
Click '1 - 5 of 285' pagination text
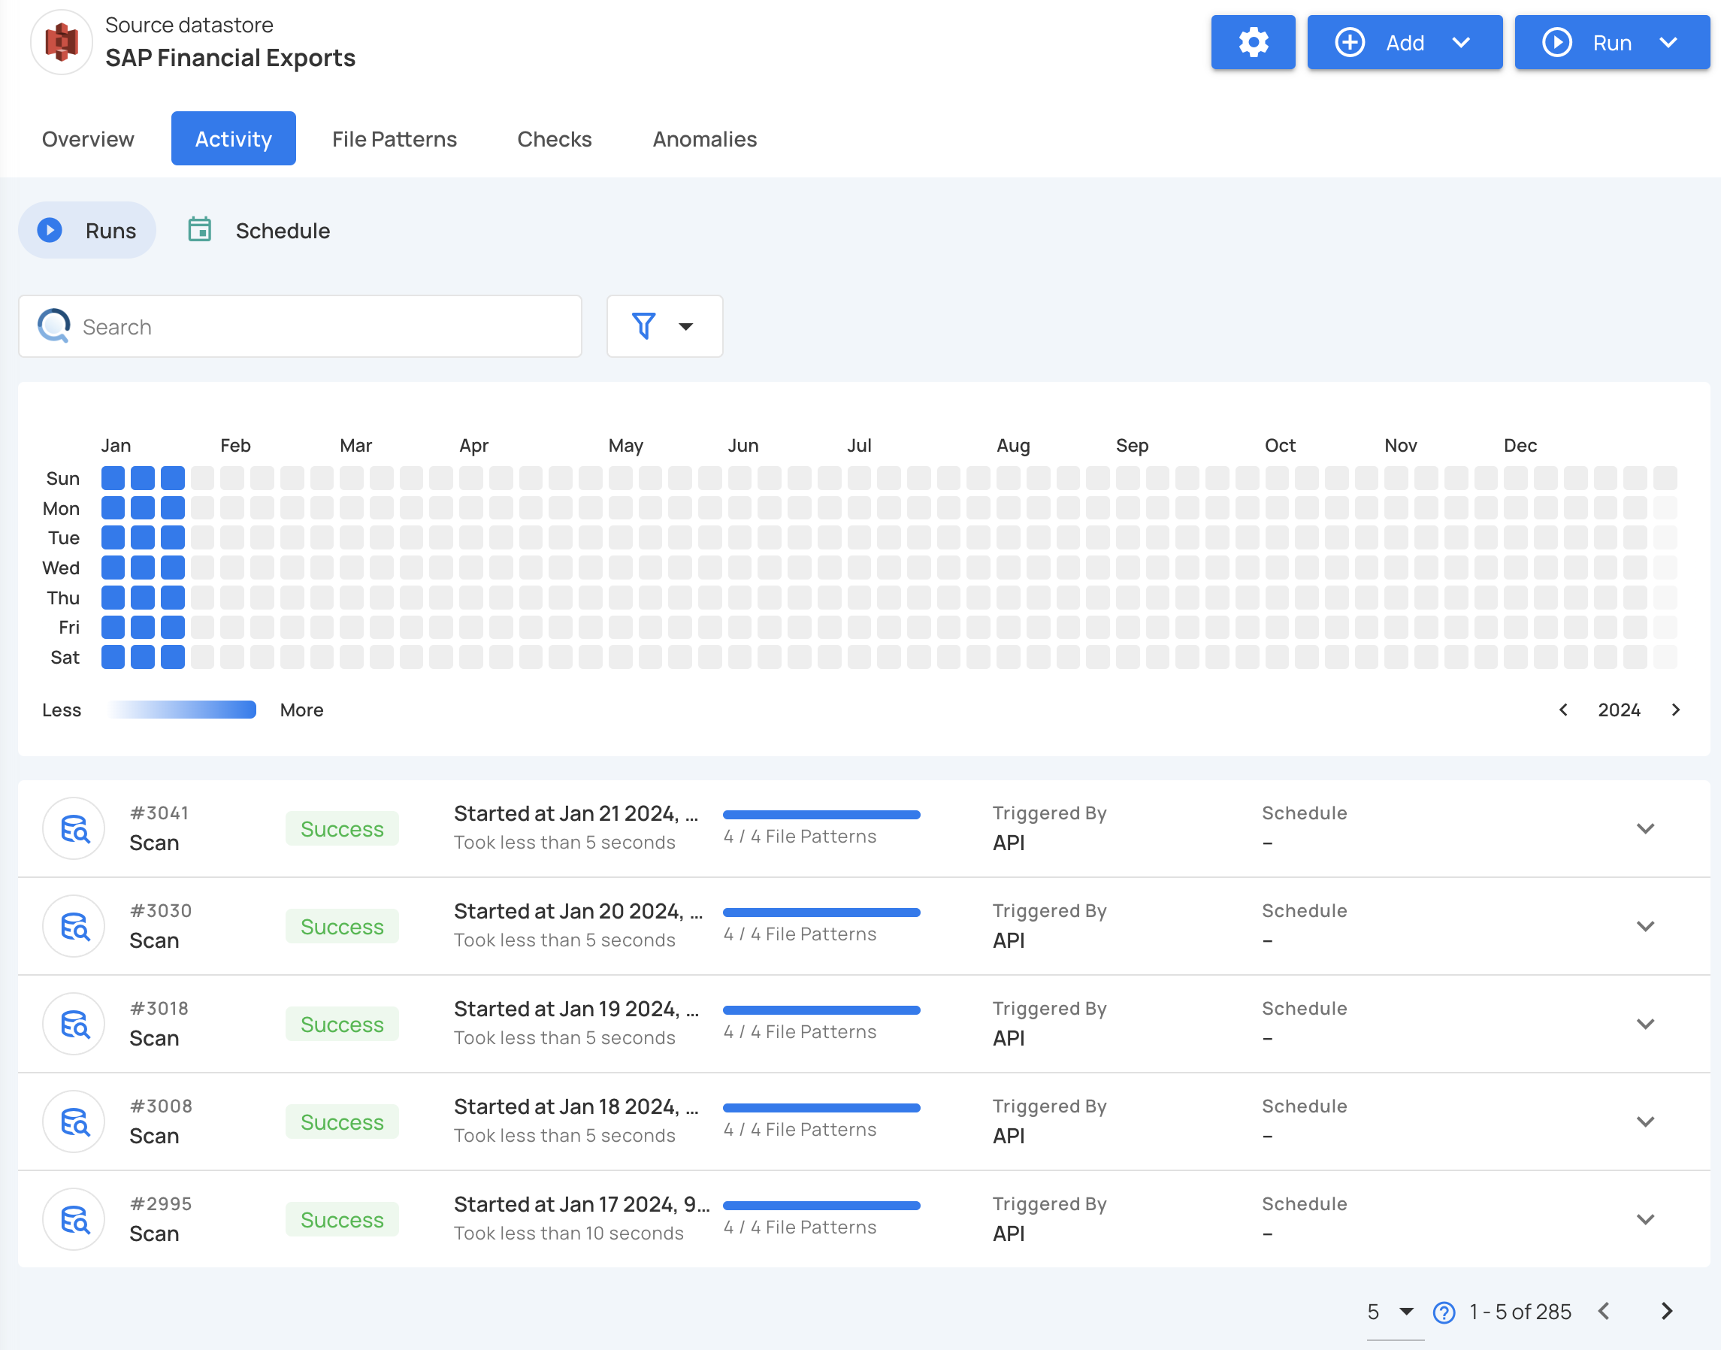point(1520,1312)
